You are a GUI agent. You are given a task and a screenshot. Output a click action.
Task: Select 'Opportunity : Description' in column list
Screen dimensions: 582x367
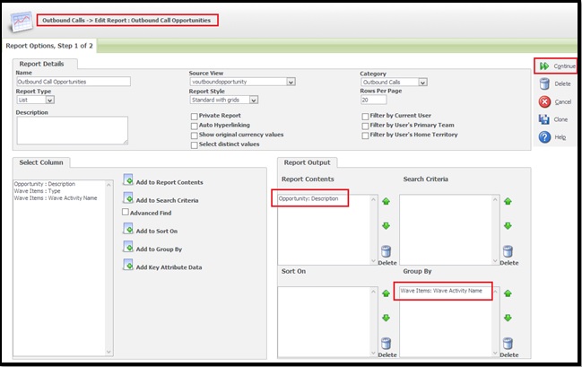[45, 184]
